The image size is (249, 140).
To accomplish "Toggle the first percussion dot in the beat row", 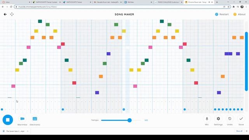I will (2, 109).
